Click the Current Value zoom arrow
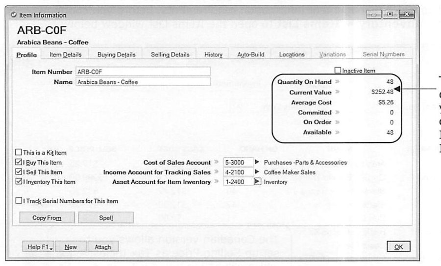This screenshot has width=441, height=266. pyautogui.click(x=337, y=92)
